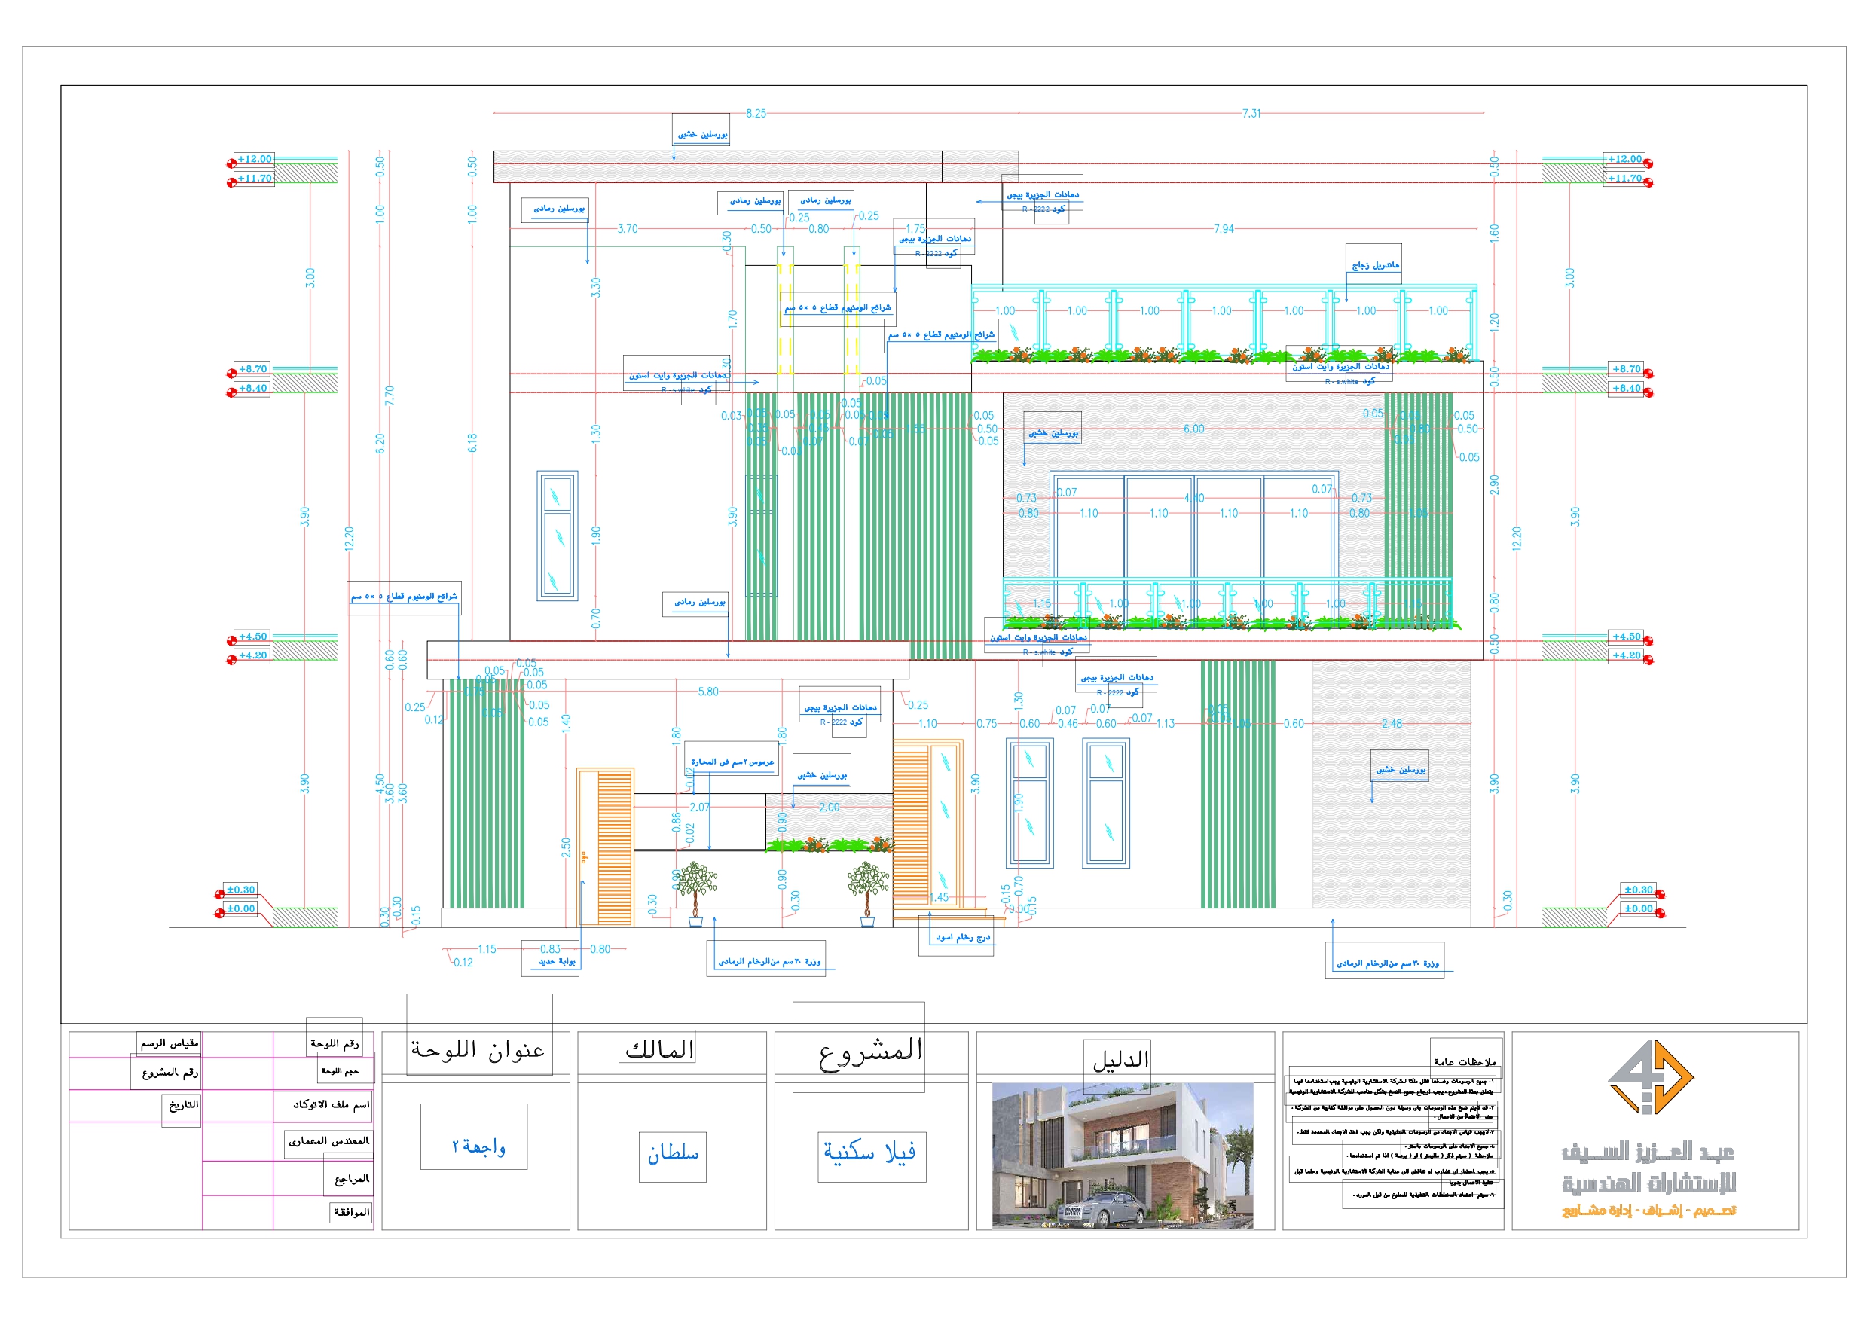Select the هاندريل زجاج glass handrail callout

(1377, 267)
